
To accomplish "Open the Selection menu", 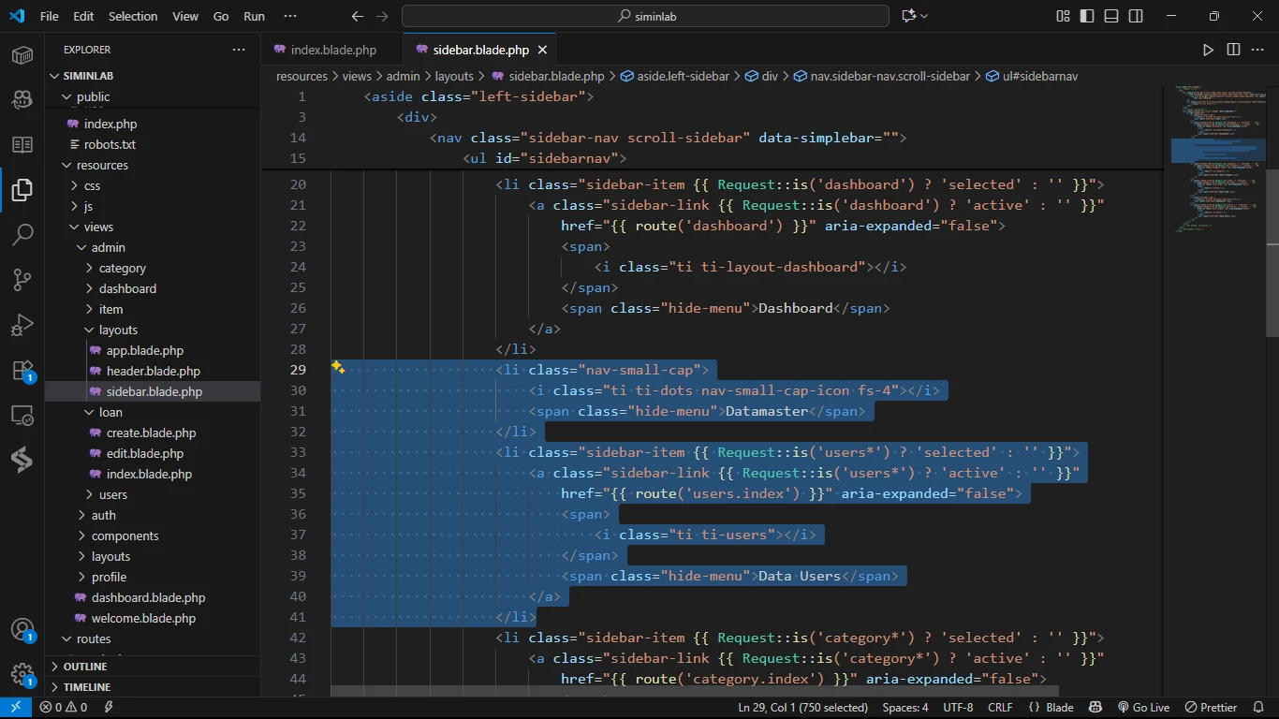I will pos(133,16).
